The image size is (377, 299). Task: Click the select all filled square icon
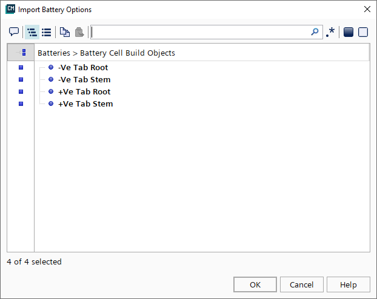349,32
